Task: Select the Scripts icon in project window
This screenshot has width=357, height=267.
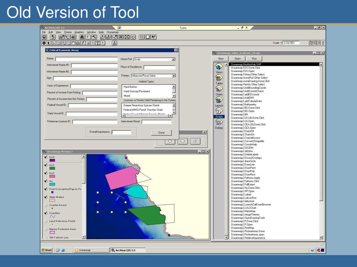Action: (219, 111)
